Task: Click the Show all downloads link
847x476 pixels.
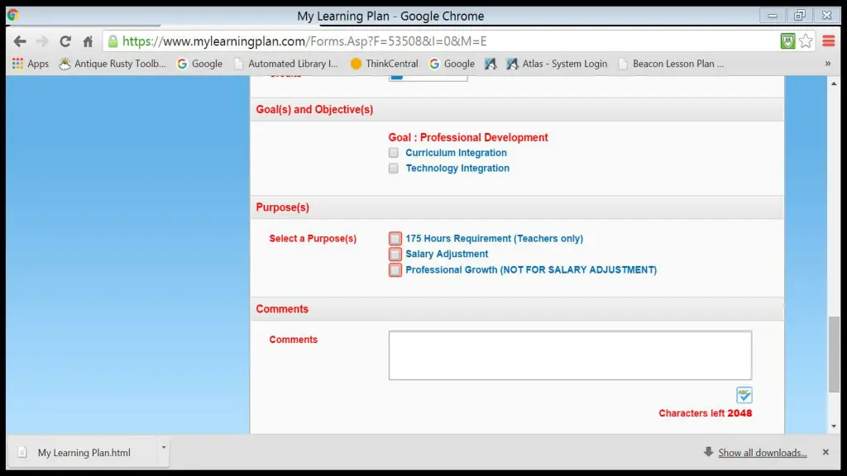Action: click(762, 453)
